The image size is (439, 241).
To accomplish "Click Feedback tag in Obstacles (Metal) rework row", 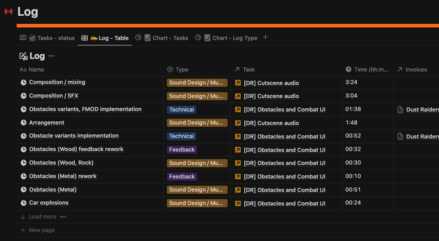I will coord(182,176).
